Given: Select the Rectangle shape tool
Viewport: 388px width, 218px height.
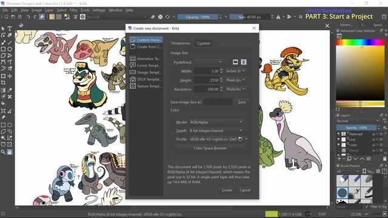Looking at the screenshot, I should (x=3, y=49).
